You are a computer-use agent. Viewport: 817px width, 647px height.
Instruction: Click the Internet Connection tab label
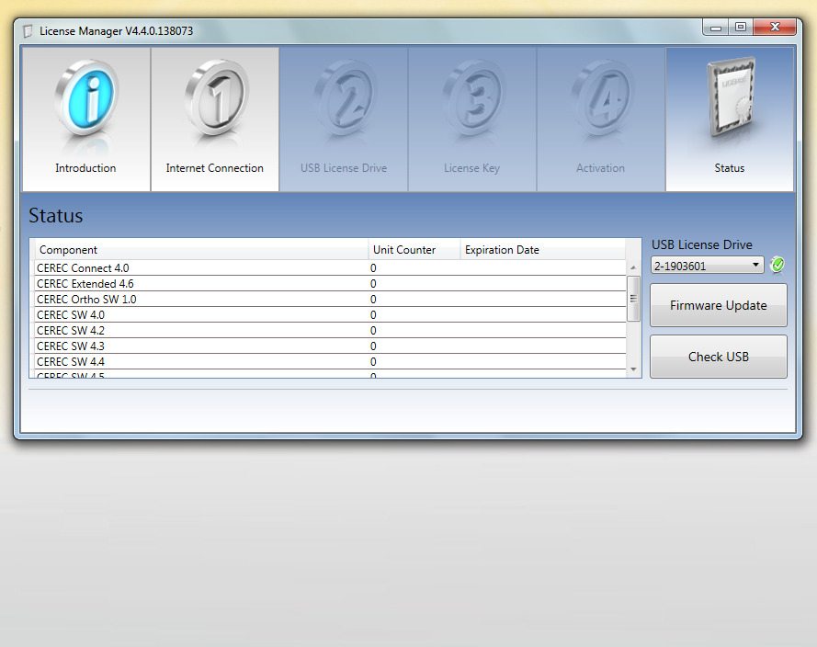coord(215,168)
